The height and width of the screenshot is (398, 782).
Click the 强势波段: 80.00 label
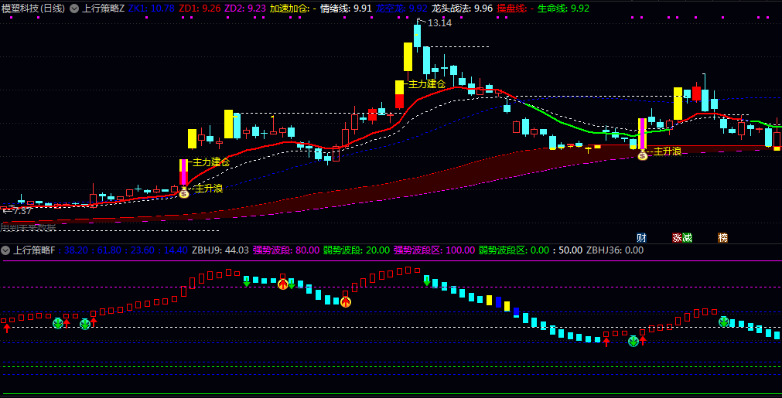(x=285, y=250)
